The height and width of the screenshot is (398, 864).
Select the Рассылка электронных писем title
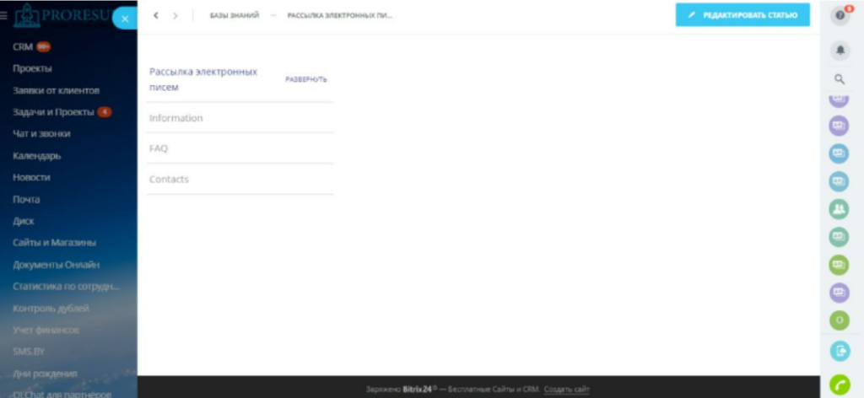click(203, 79)
